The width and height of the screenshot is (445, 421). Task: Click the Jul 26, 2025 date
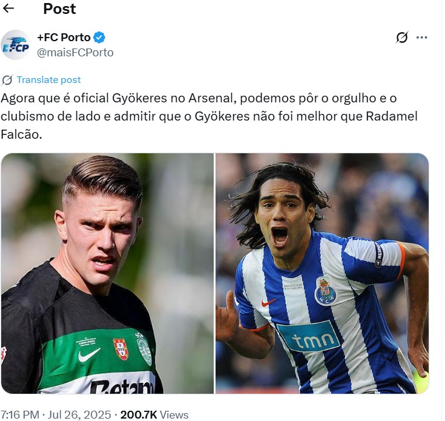(79, 414)
